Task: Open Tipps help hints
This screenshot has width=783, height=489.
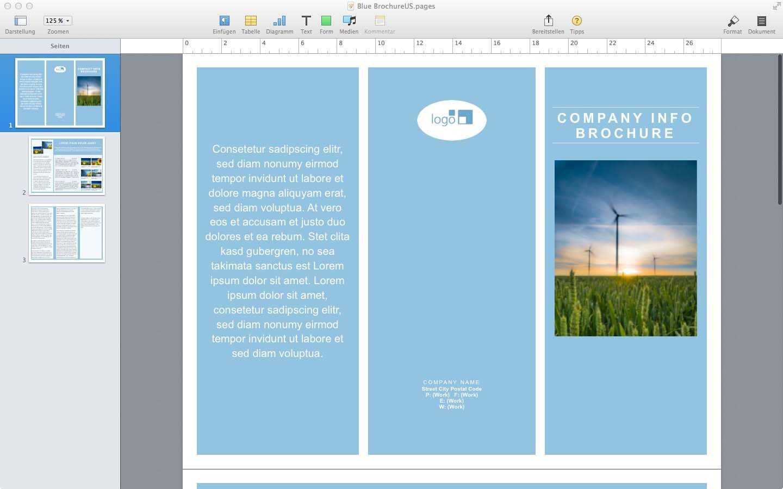Action: [577, 21]
